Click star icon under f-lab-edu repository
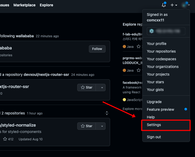195x157 pixels. click(139, 47)
